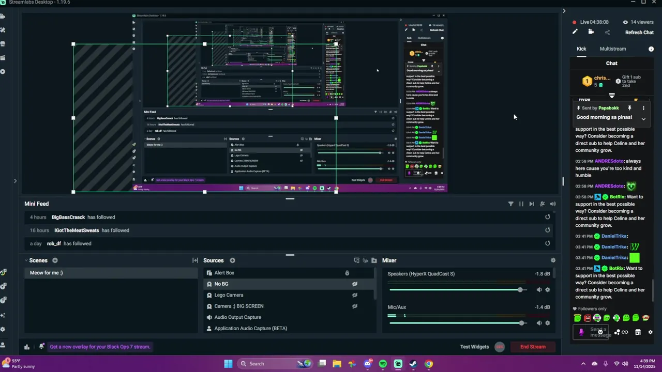Collapse the Scenes collection dropdown arrow
Image resolution: width=662 pixels, height=372 pixels.
[x=26, y=260]
